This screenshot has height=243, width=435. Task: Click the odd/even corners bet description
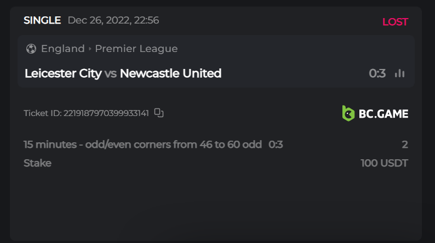tap(142, 144)
